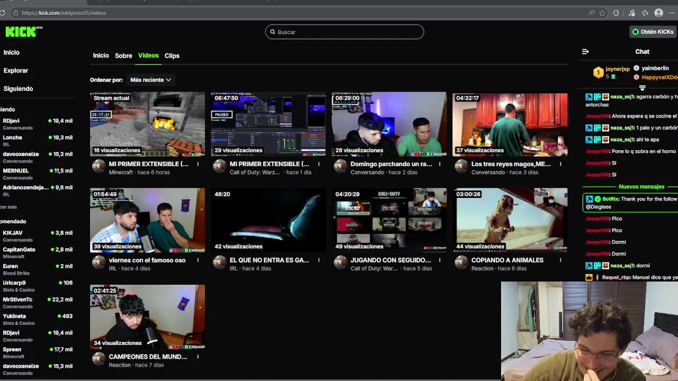Click the Buscar search field
The image size is (678, 381).
[344, 32]
